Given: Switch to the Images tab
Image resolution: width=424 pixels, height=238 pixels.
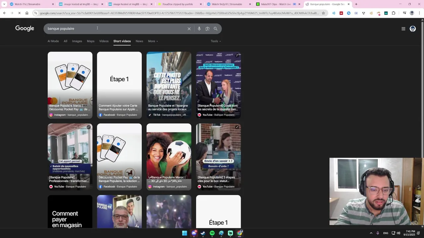Looking at the screenshot, I should (77, 41).
